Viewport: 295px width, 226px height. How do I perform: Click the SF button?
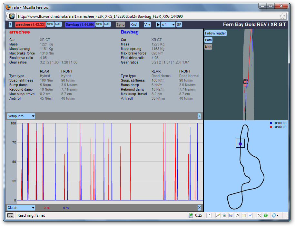click(179, 25)
